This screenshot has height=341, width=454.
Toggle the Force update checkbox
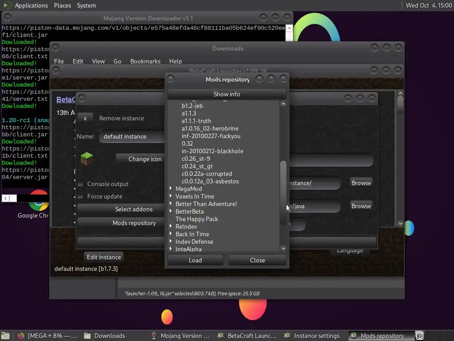tap(81, 197)
